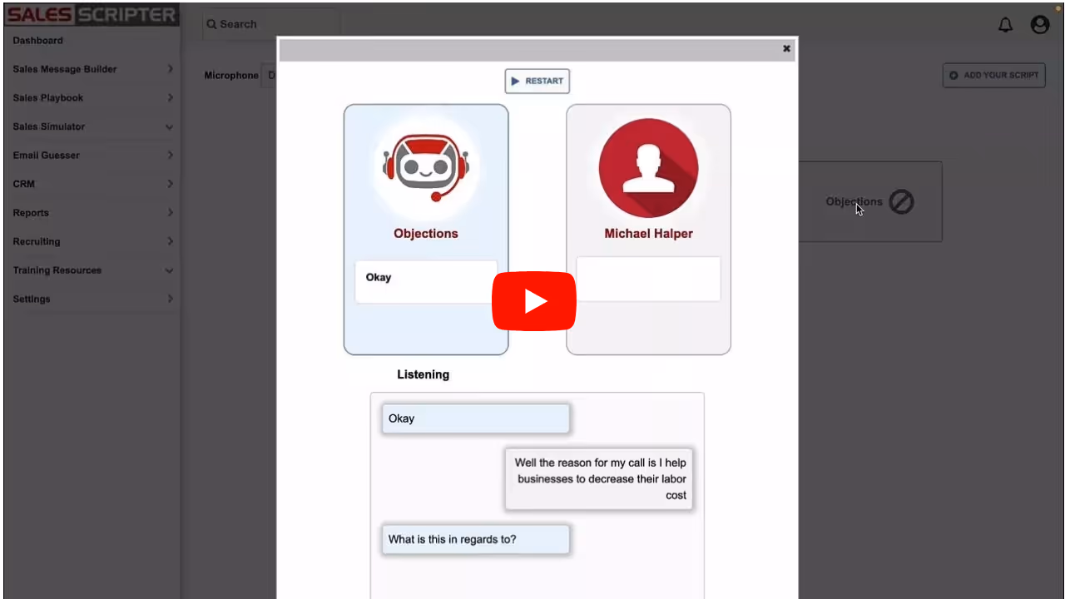The image size is (1065, 599).
Task: Expand the Sales Playbook chevron
Action: click(x=170, y=97)
